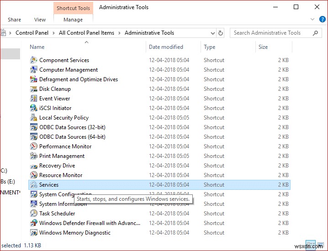Click the Performance Monitor icon
The width and height of the screenshot is (328, 251).
tap(33, 146)
